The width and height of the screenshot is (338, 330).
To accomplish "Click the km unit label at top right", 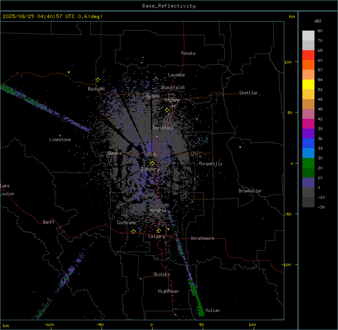I will click(292, 16).
